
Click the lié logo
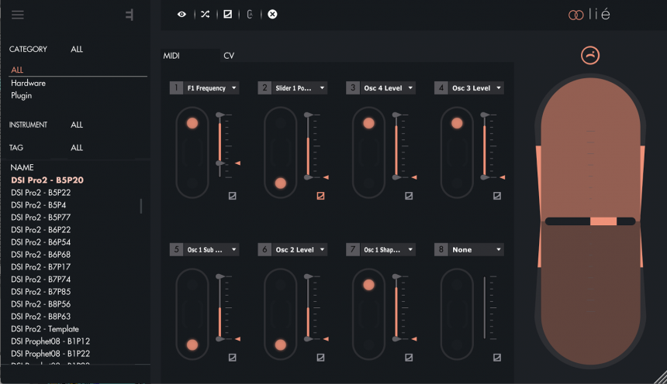(x=589, y=15)
